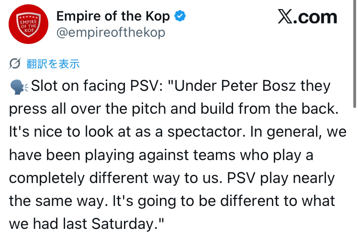Click the final line "we had last Saturday."
The width and height of the screenshot is (359, 237).
pyautogui.click(x=86, y=223)
